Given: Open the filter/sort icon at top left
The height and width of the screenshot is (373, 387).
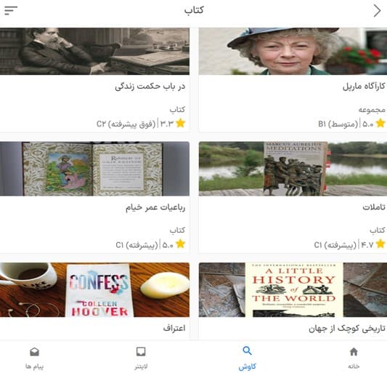Looking at the screenshot, I should click(x=11, y=10).
